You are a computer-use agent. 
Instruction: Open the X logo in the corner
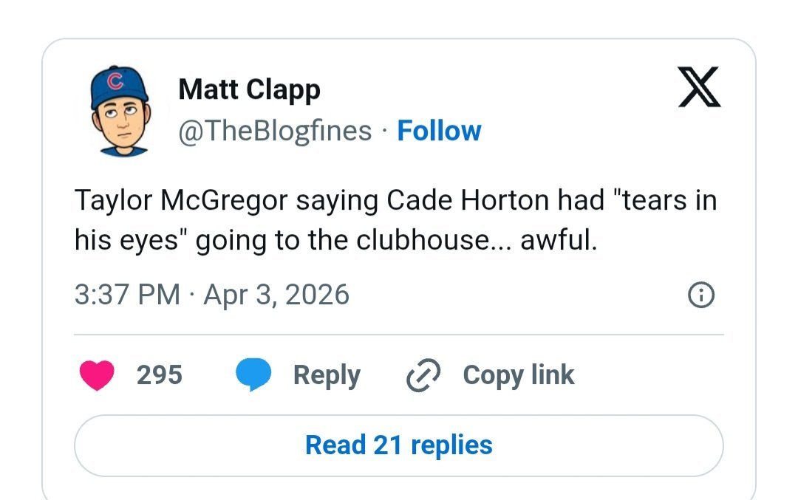coord(699,89)
